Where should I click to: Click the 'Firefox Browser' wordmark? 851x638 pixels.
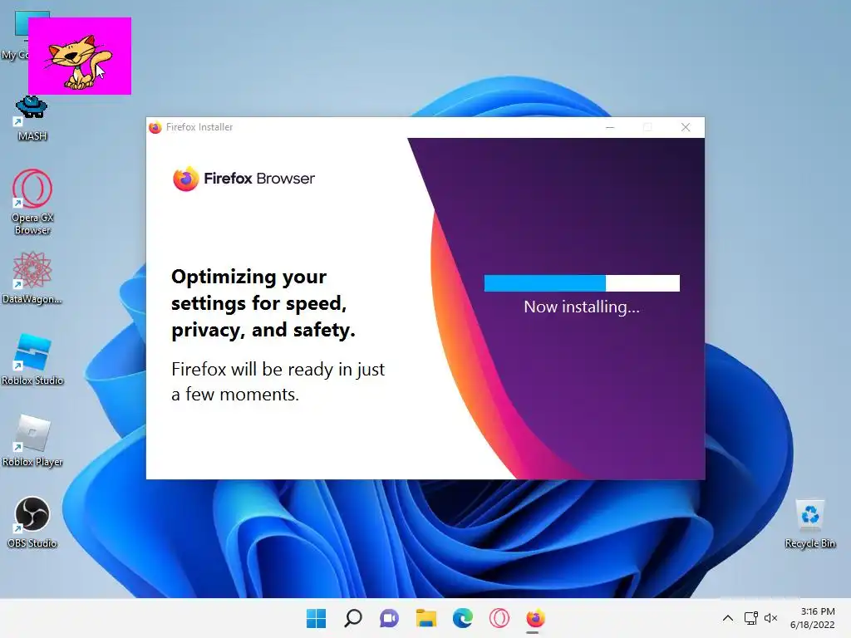click(259, 179)
